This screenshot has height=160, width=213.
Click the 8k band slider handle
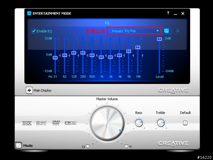pos(128,51)
